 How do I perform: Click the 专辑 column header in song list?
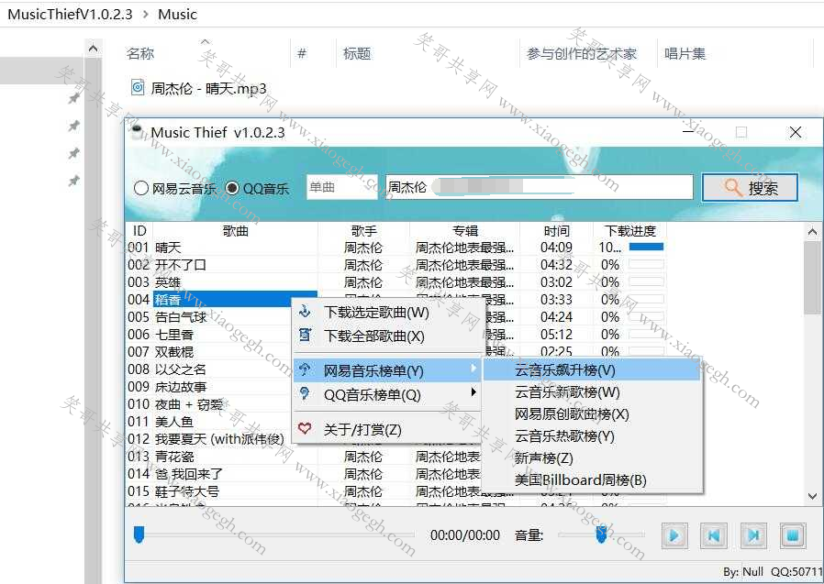click(465, 230)
